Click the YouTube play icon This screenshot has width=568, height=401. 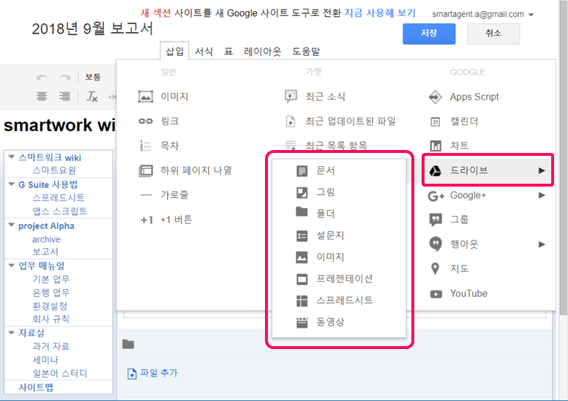click(436, 293)
